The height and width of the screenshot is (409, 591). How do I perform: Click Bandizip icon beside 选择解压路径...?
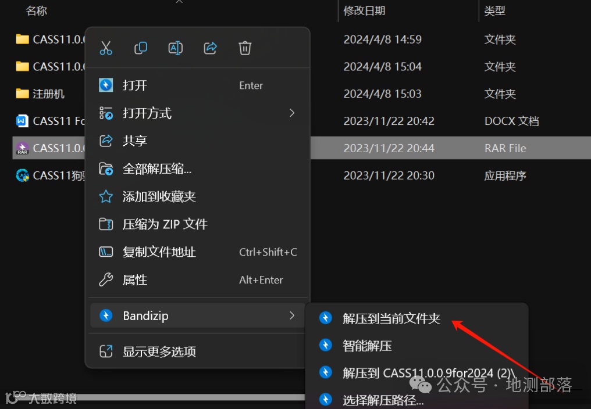326,400
